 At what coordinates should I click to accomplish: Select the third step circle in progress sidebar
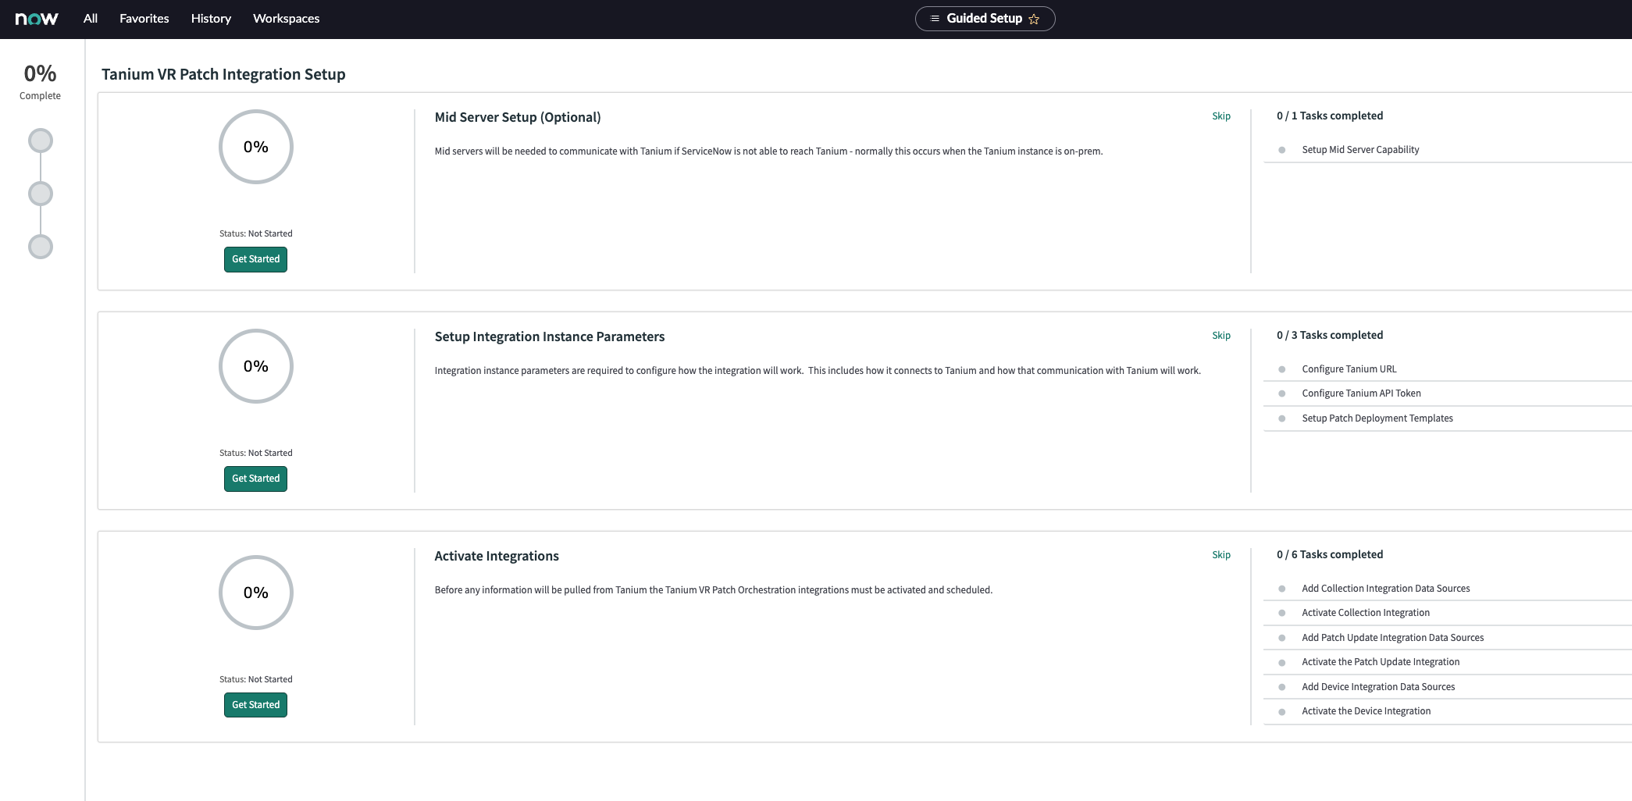(x=41, y=247)
